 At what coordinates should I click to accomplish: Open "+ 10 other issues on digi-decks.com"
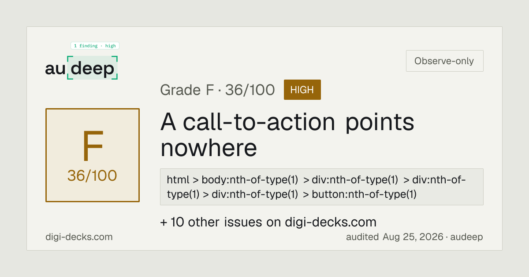[x=268, y=222]
